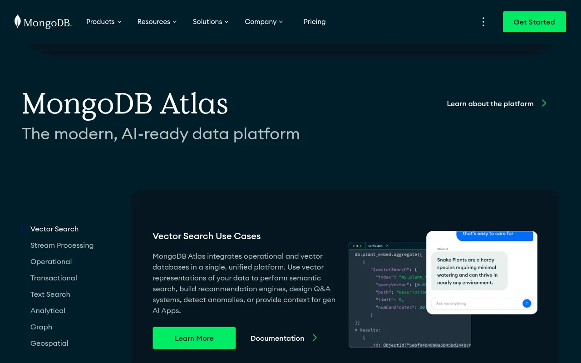Click the chevron arrow beside Documentation
The height and width of the screenshot is (363, 581).
click(x=315, y=338)
